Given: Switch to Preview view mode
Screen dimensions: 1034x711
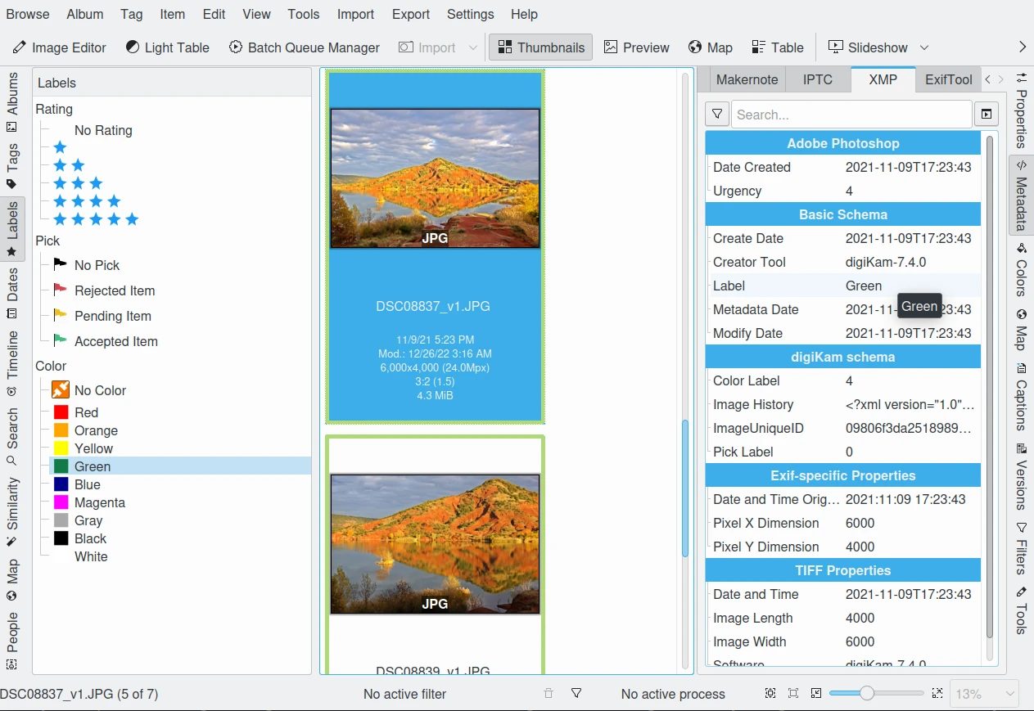Looking at the screenshot, I should click(x=637, y=47).
